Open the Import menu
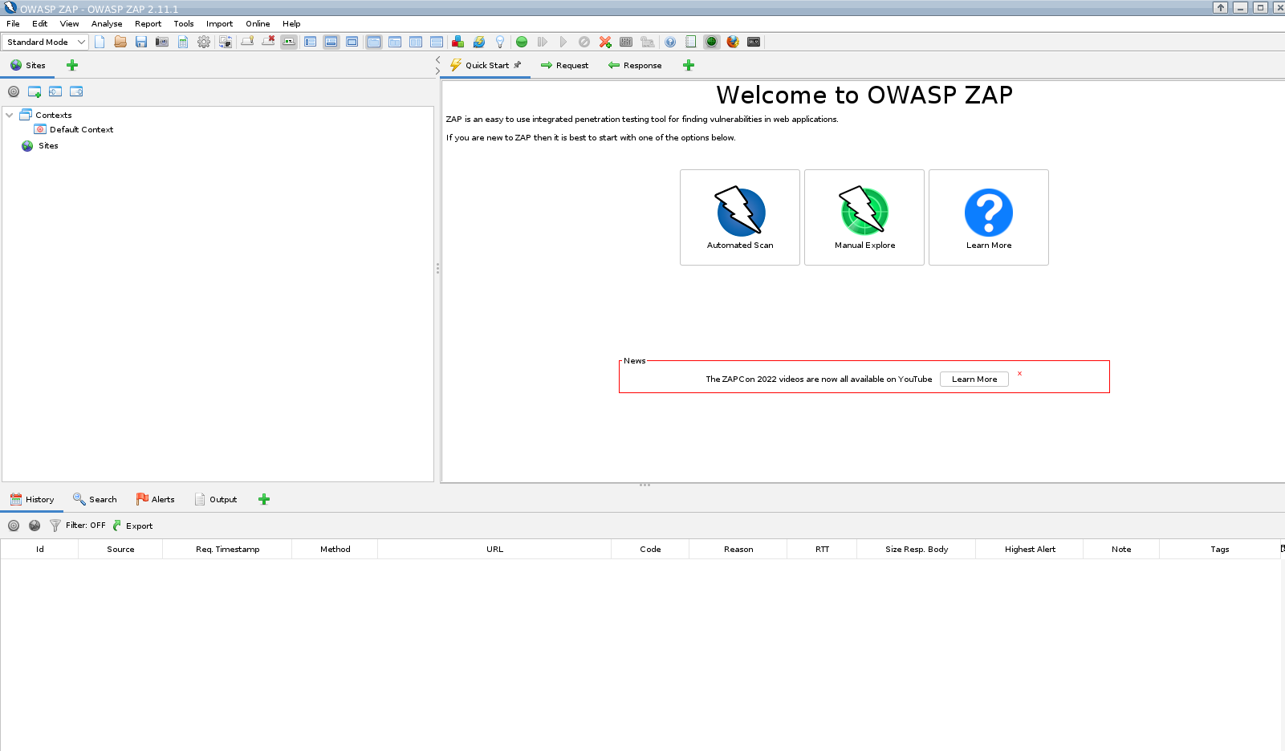This screenshot has height=751, width=1285. 219,23
